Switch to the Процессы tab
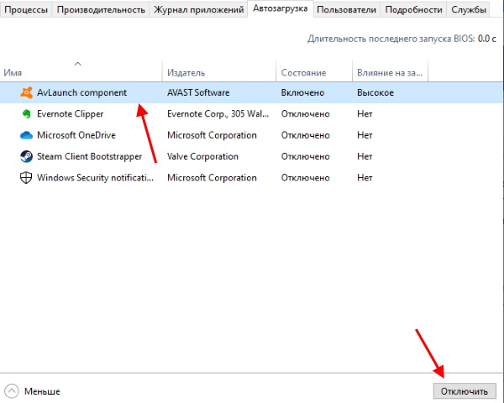 [26, 9]
